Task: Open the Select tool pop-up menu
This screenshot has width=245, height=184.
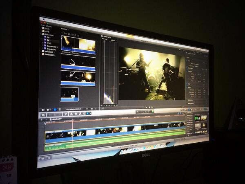Action: pyautogui.click(x=88, y=113)
